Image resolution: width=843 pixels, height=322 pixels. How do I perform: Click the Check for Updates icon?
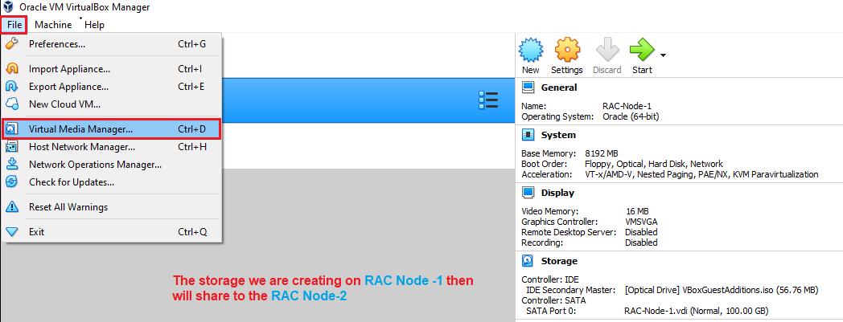(x=12, y=182)
